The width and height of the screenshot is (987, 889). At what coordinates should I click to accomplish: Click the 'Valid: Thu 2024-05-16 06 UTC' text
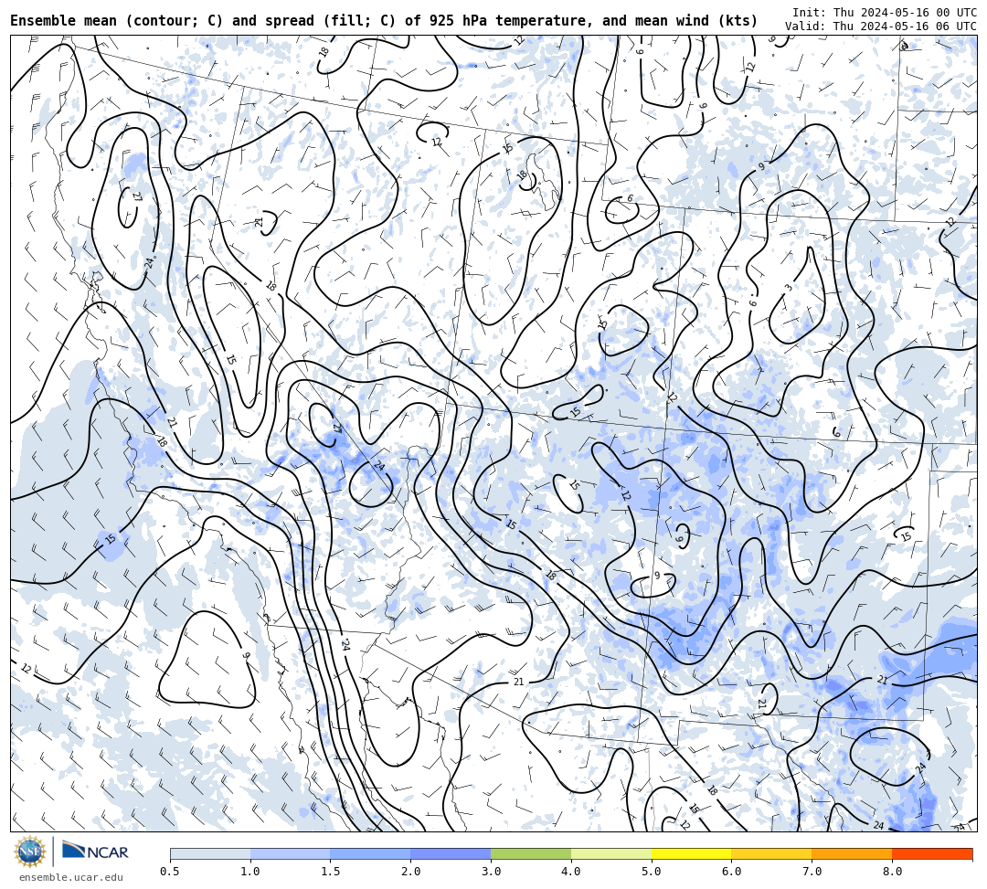click(881, 26)
